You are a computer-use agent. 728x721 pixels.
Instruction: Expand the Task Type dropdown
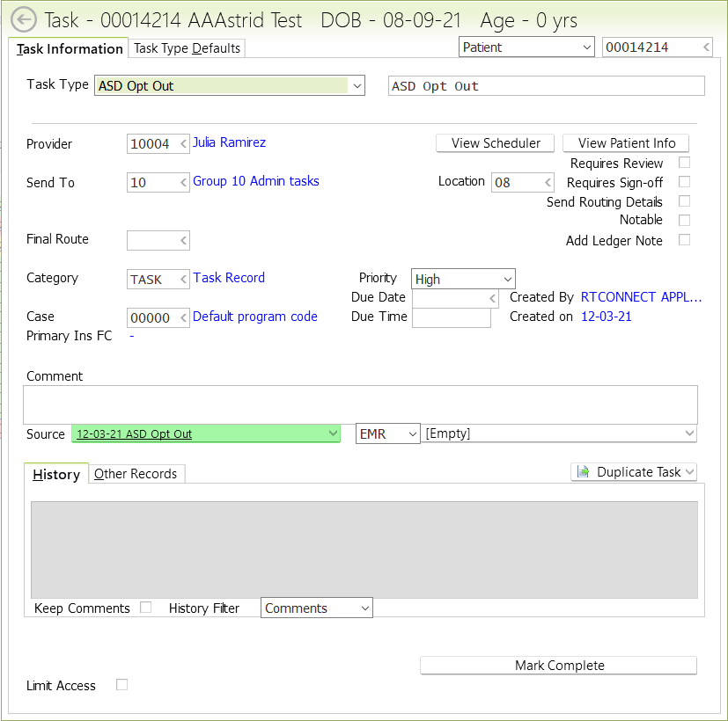[x=356, y=86]
